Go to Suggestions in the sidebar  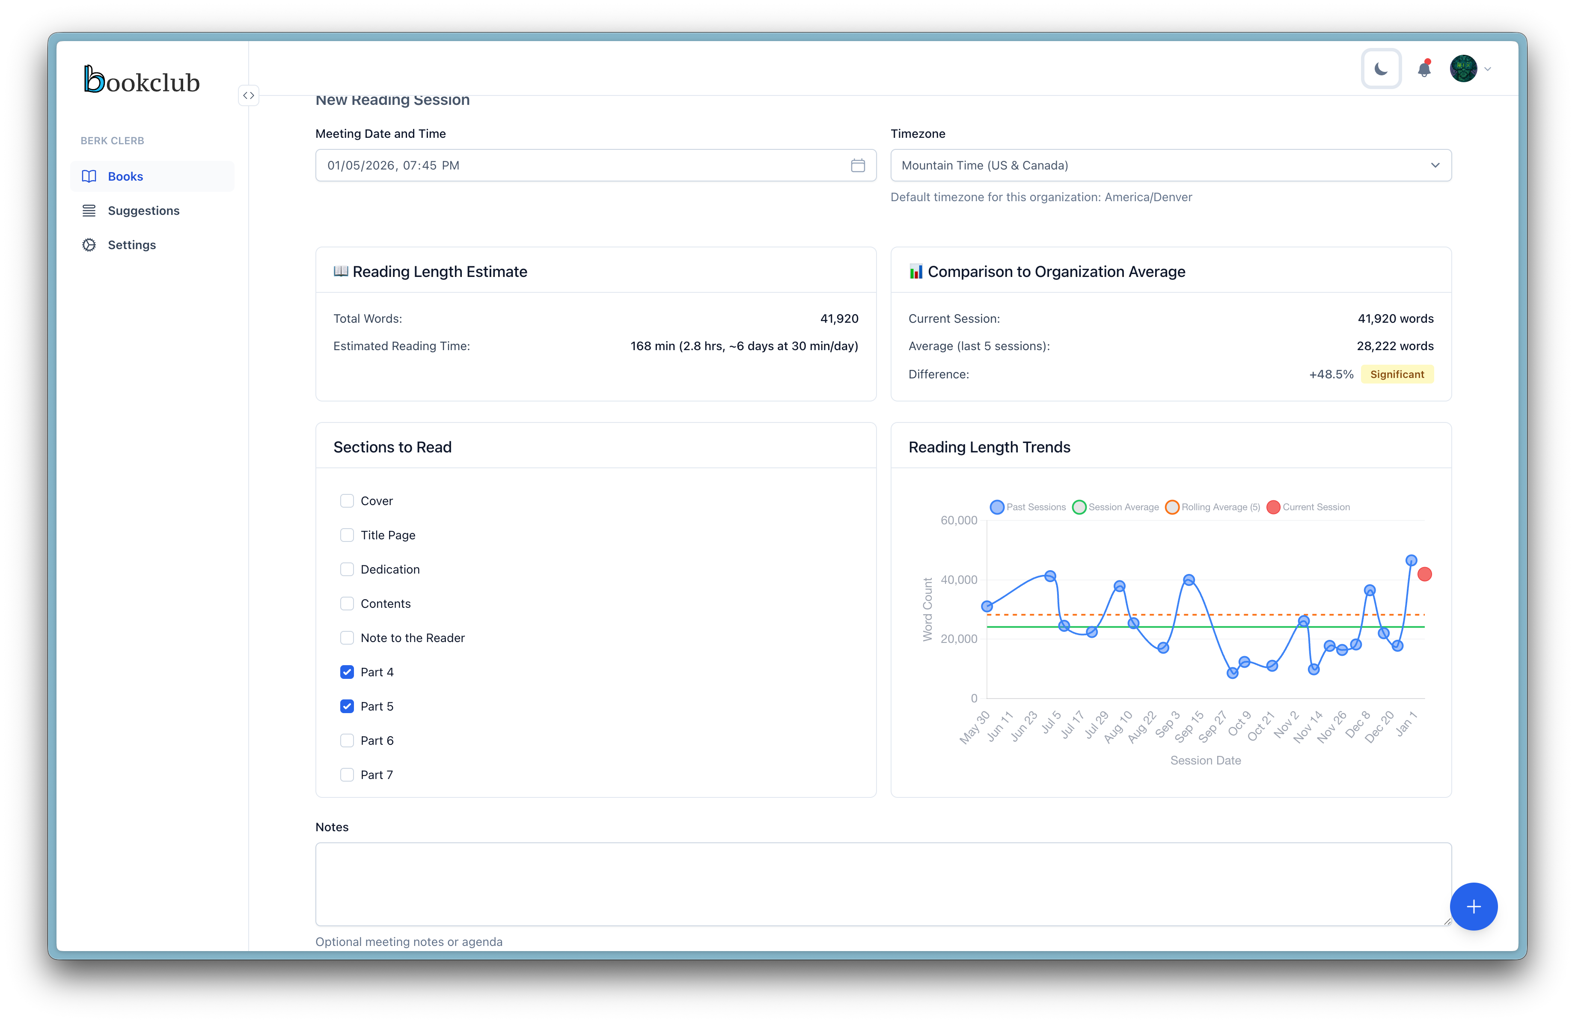pos(144,211)
